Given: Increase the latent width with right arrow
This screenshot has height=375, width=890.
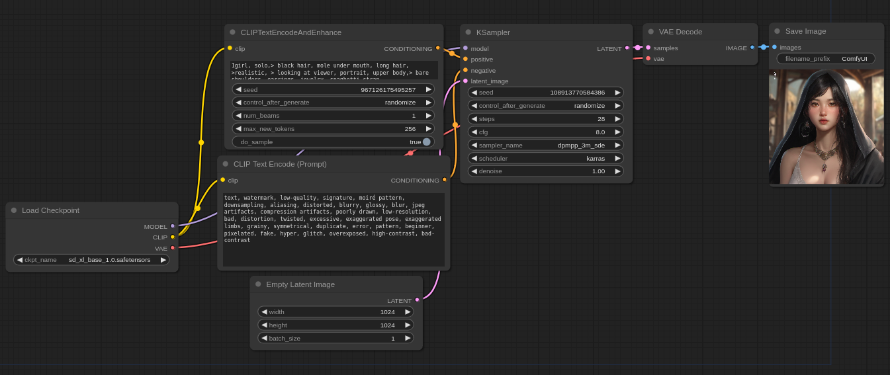Looking at the screenshot, I should coord(408,312).
